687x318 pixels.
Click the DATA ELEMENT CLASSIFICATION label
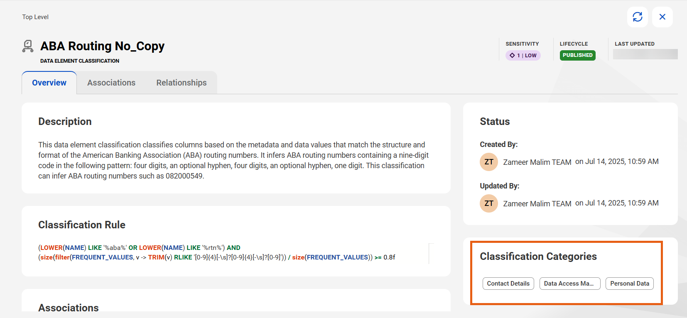click(x=80, y=61)
